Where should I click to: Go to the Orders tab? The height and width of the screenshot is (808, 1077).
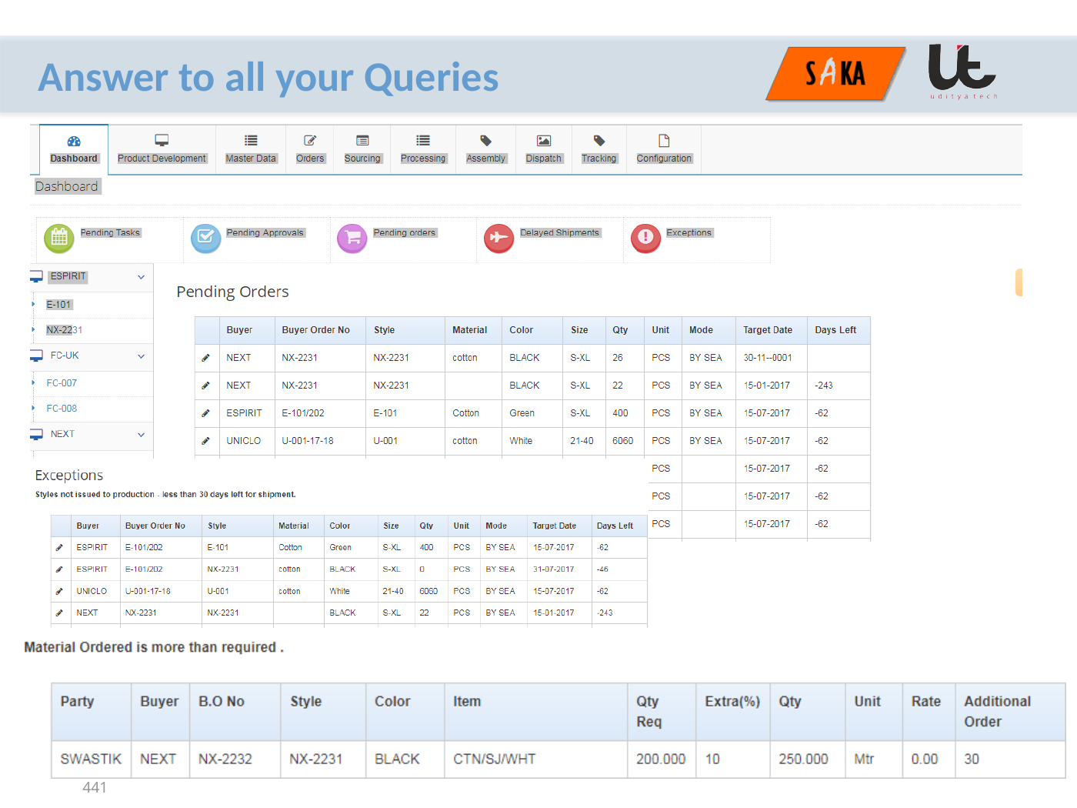tap(310, 149)
